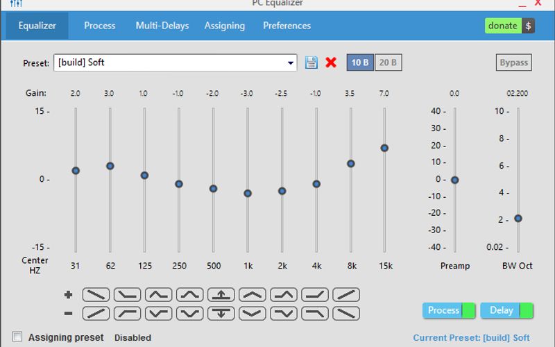Click the green donate button
The width and height of the screenshot is (555, 347).
click(503, 26)
